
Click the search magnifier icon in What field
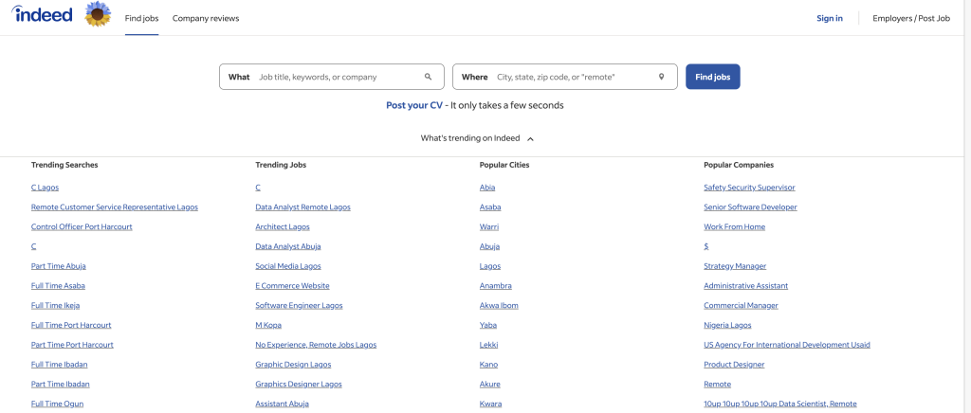point(428,78)
